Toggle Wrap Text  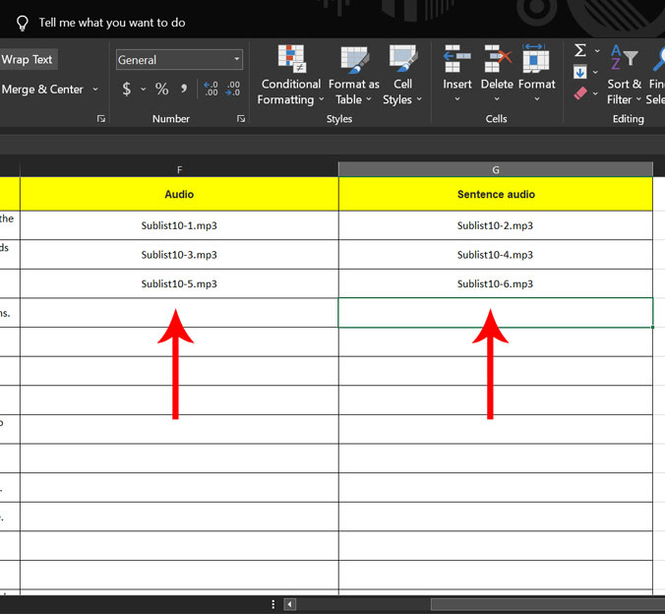pyautogui.click(x=28, y=59)
